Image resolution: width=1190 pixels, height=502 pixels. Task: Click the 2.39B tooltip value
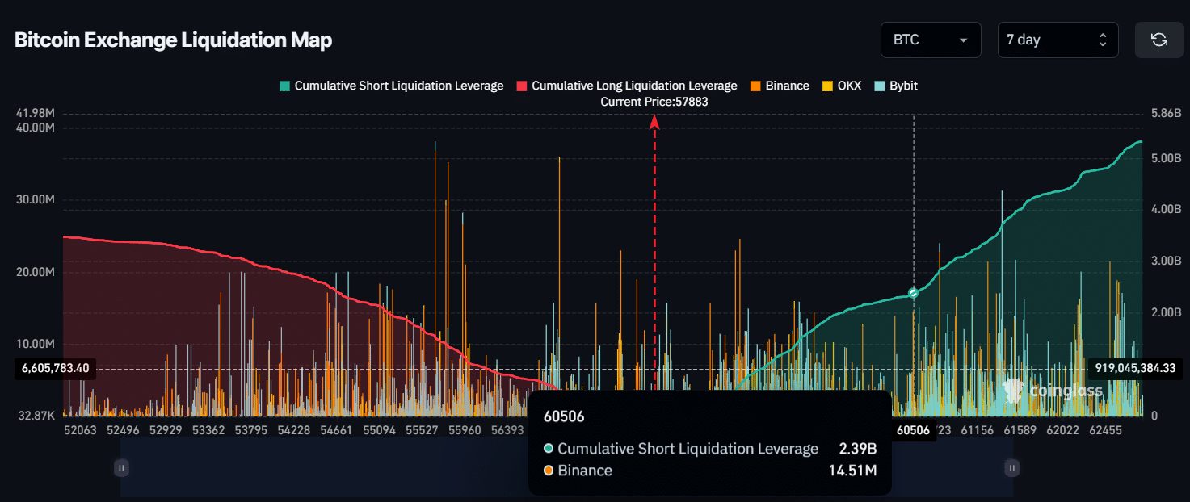(860, 449)
